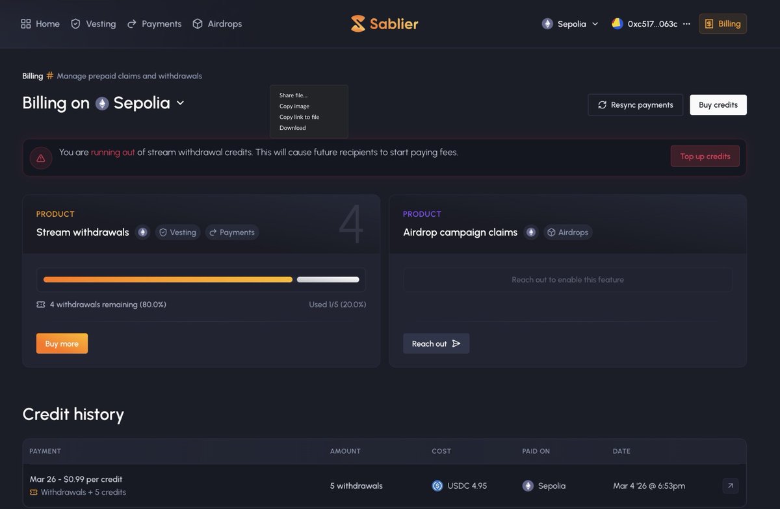Open the Payments navigation tab
The width and height of the screenshot is (780, 509).
point(154,24)
